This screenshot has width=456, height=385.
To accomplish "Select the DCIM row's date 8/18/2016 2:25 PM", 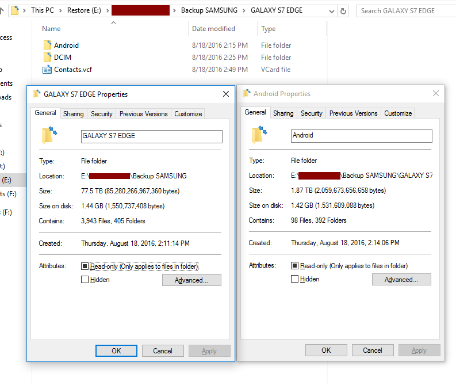I will coord(220,58).
